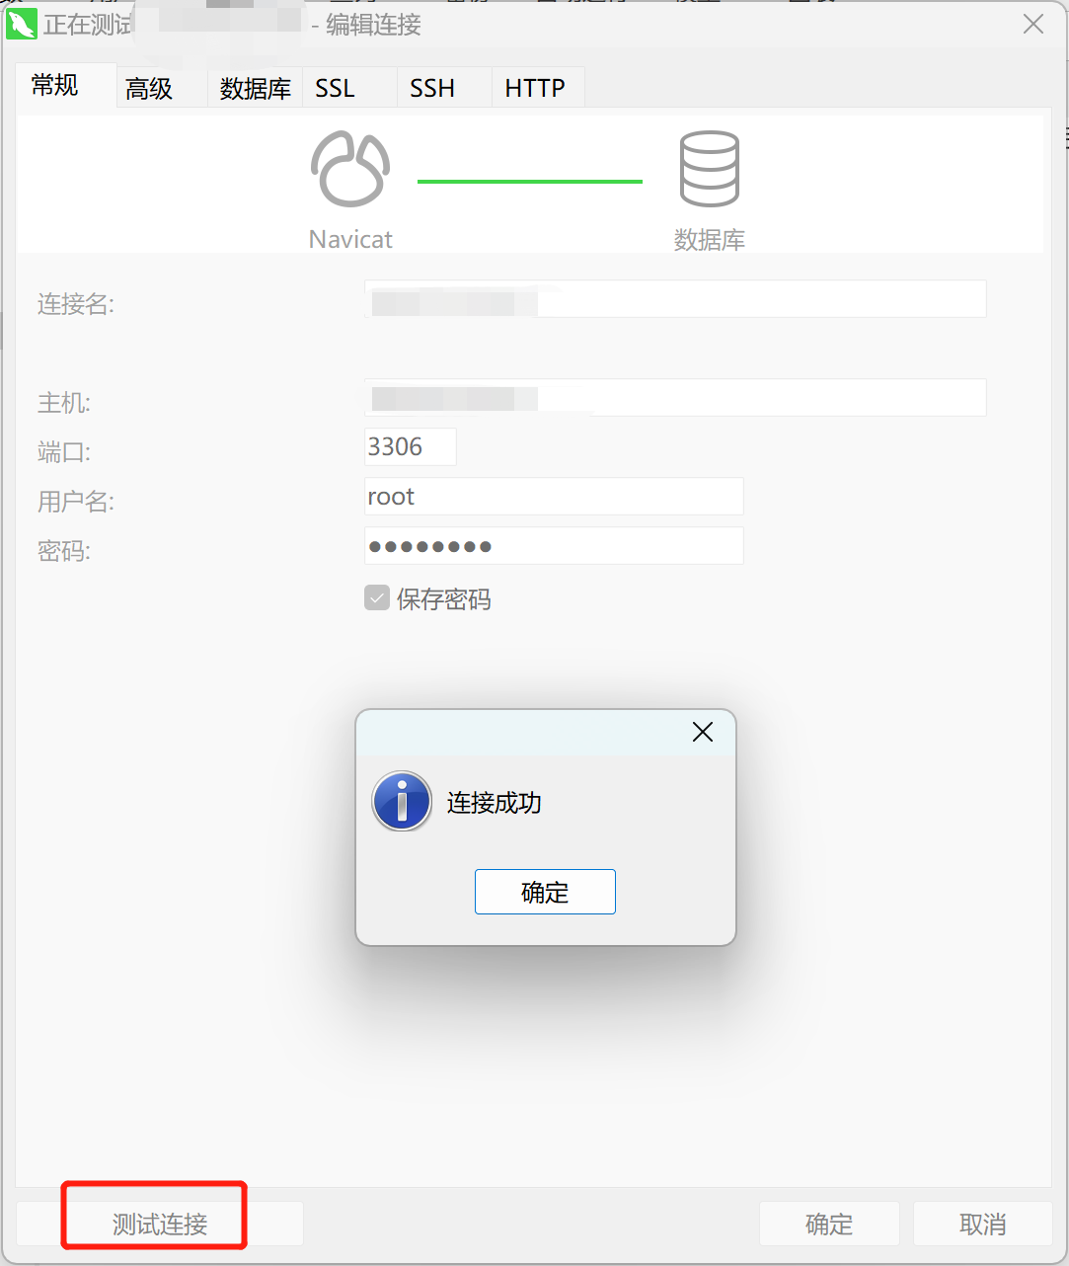This screenshot has height=1266, width=1069.
Task: Close the 编辑连接 window
Action: [x=1033, y=24]
